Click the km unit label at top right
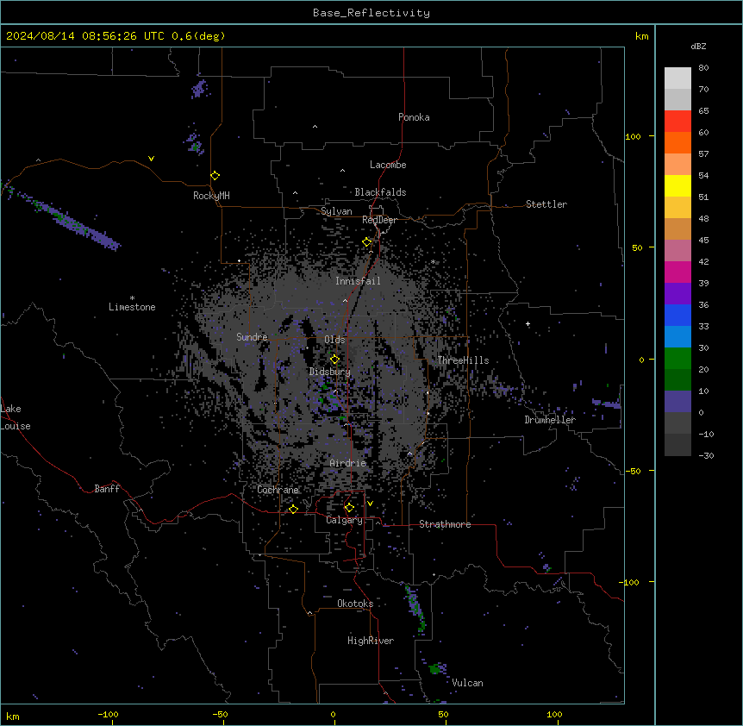 click(x=642, y=36)
